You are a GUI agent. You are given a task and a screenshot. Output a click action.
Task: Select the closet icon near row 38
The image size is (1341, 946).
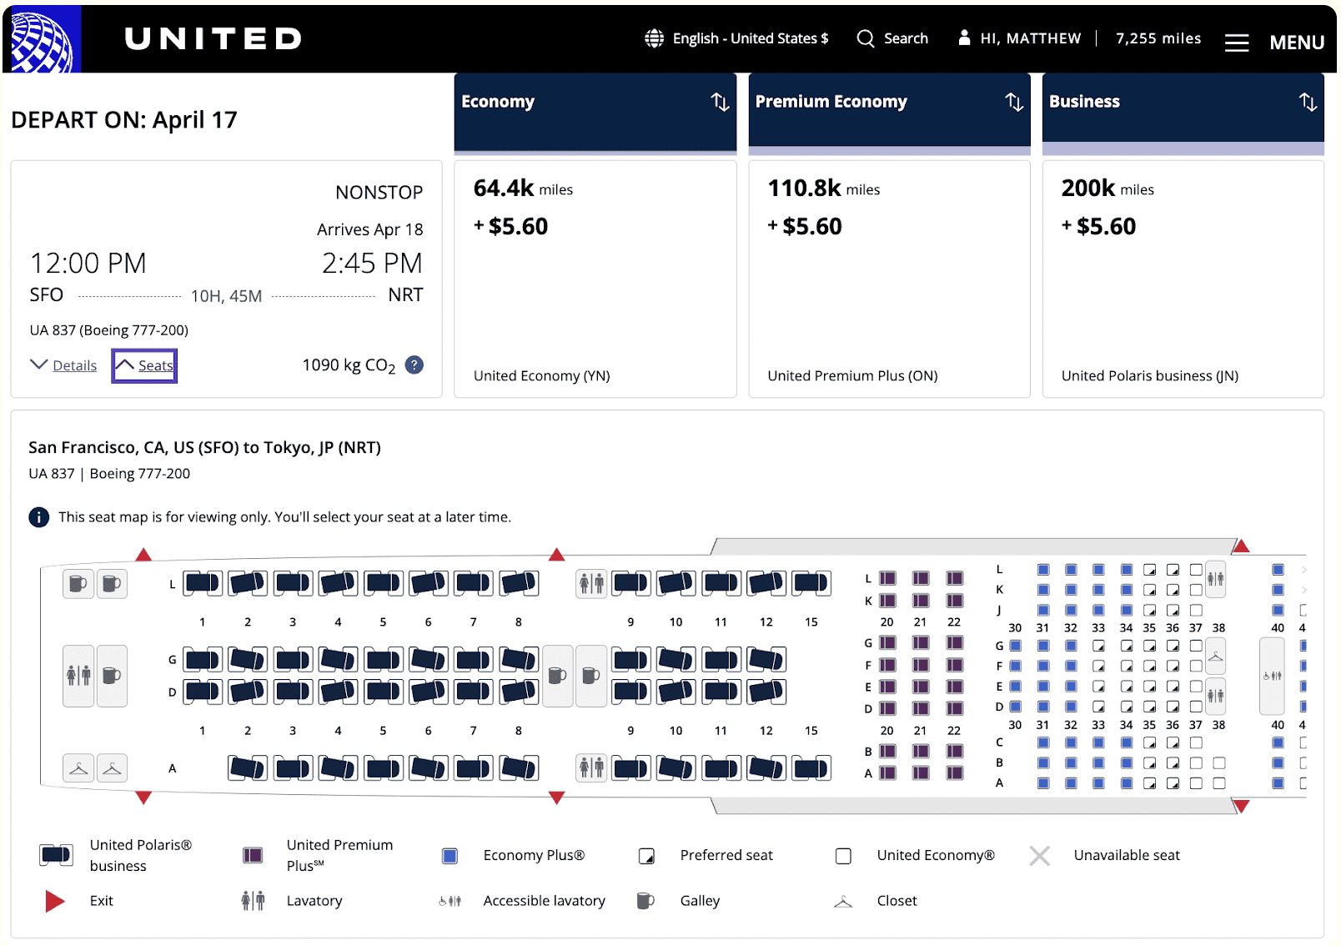(x=1214, y=657)
